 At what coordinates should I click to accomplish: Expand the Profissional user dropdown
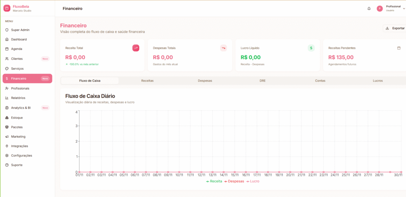click(404, 8)
